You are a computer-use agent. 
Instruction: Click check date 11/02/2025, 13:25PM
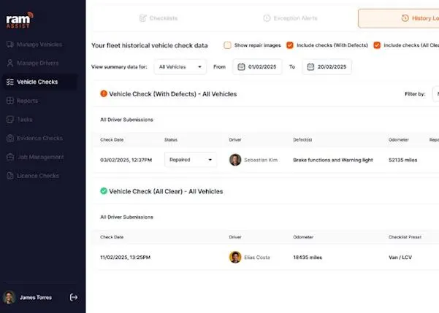tap(125, 258)
